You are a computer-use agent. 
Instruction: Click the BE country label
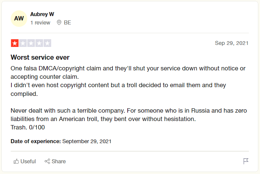tap(68, 23)
